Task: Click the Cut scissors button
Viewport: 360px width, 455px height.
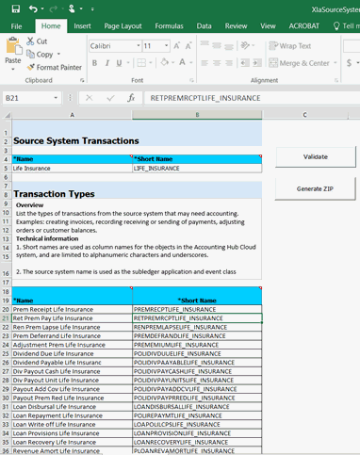Action: tap(37, 41)
